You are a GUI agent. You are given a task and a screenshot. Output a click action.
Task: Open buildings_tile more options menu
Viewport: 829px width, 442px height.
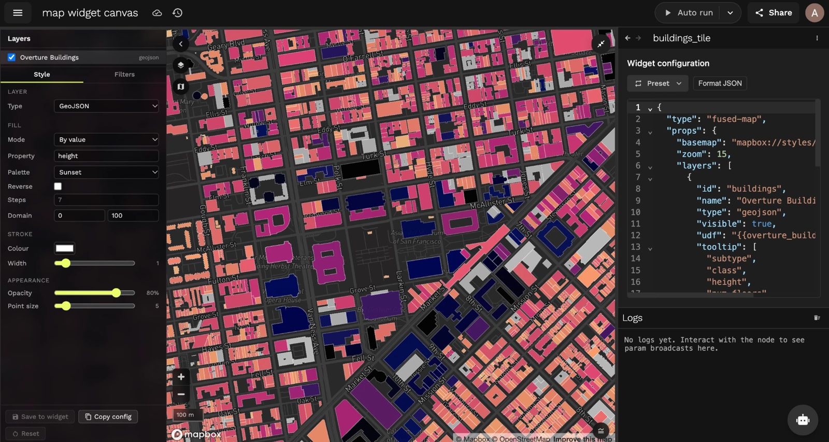click(817, 38)
